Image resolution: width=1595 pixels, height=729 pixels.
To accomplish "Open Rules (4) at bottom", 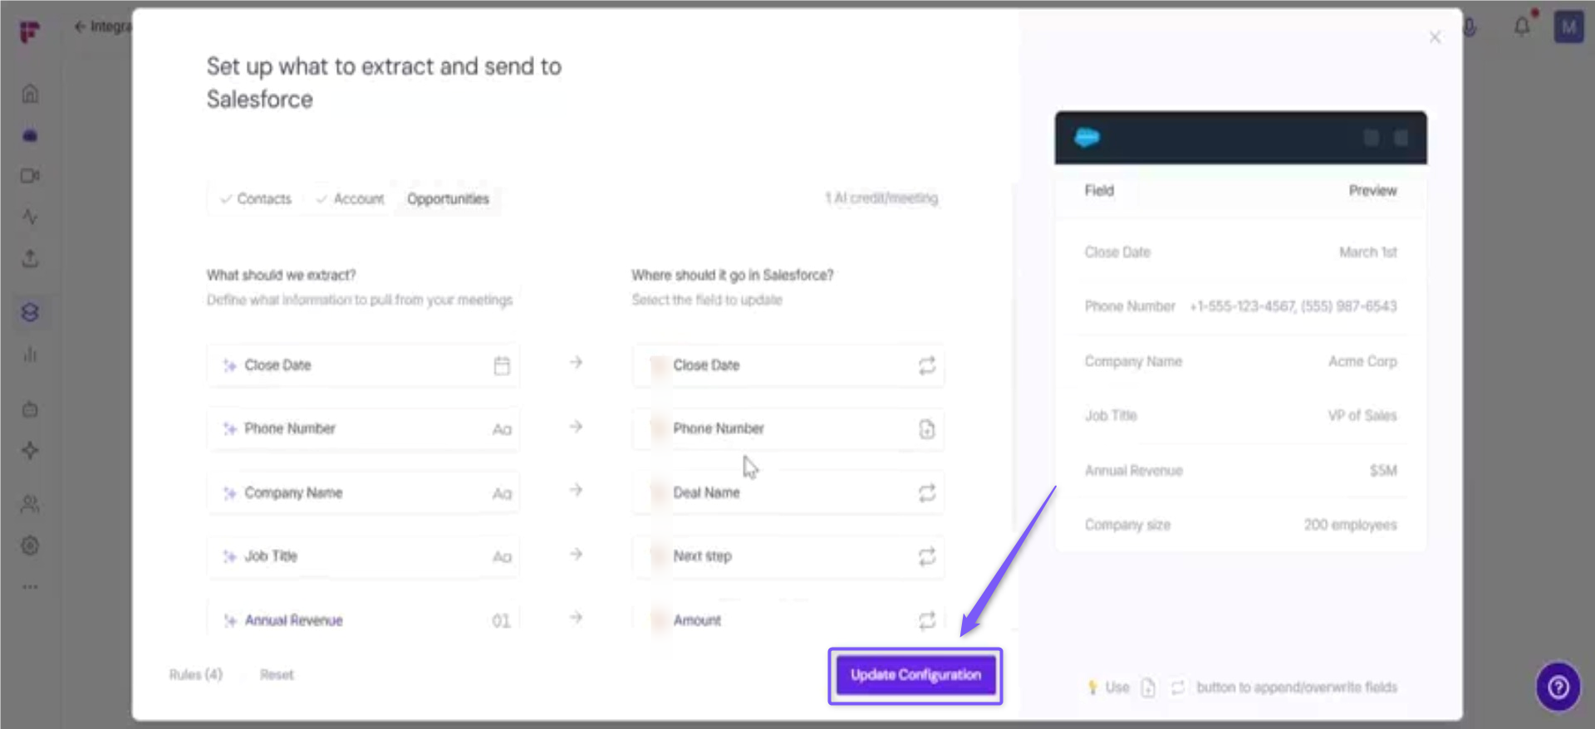I will click(196, 675).
